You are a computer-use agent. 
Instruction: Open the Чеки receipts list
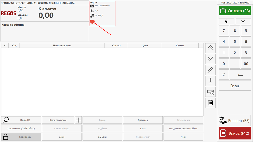(x=183, y=137)
